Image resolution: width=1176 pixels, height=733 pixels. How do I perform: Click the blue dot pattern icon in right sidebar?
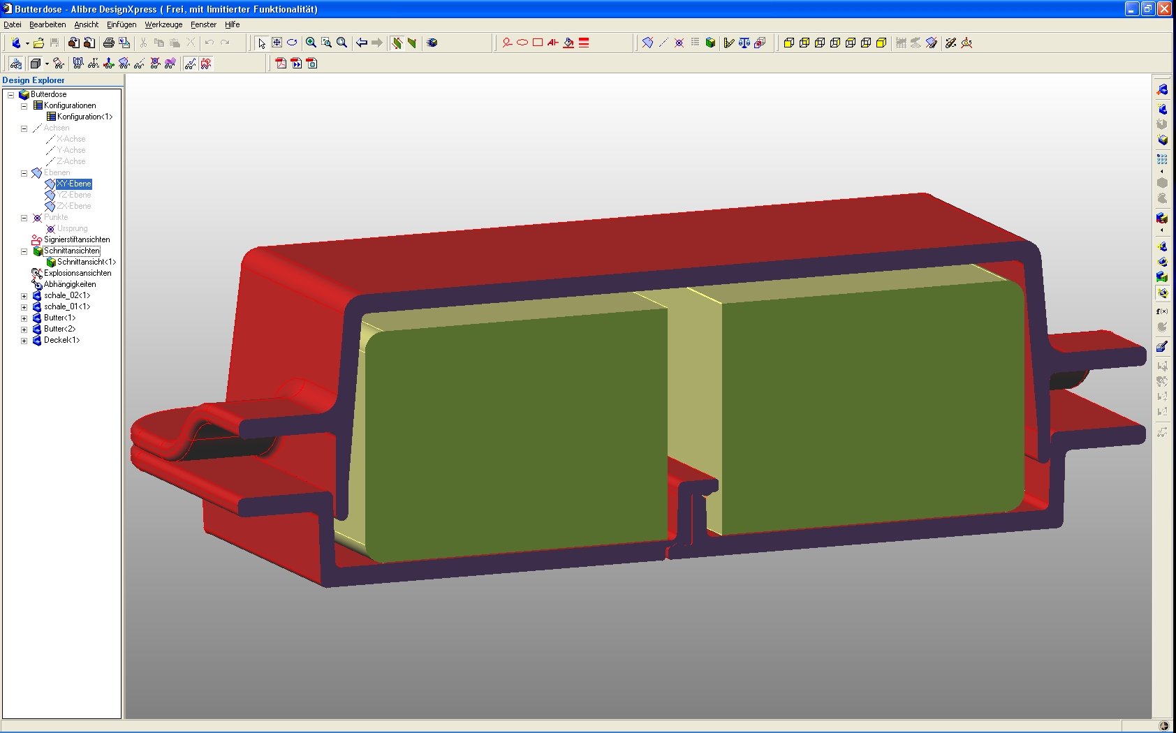(1162, 158)
